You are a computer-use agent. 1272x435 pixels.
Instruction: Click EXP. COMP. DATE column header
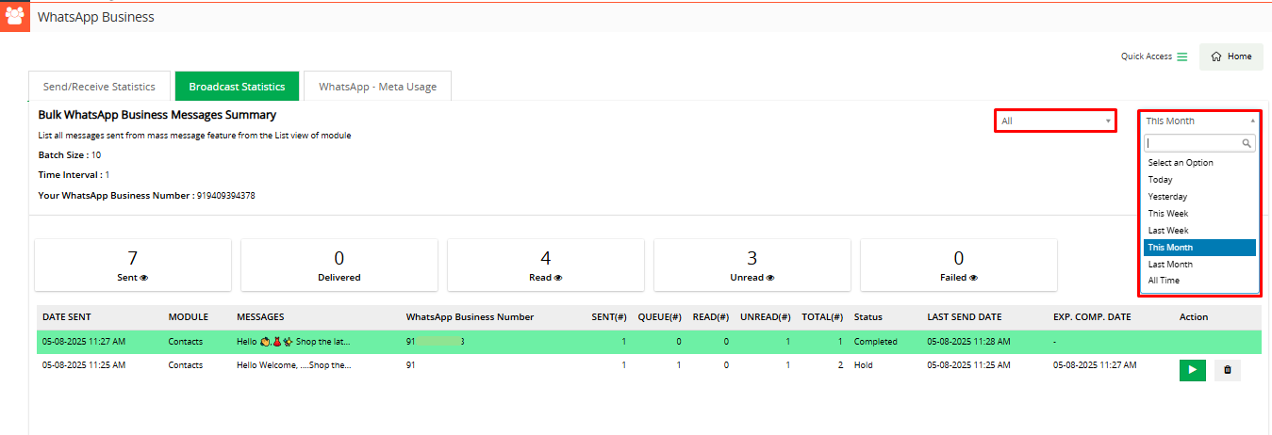[x=1094, y=317]
